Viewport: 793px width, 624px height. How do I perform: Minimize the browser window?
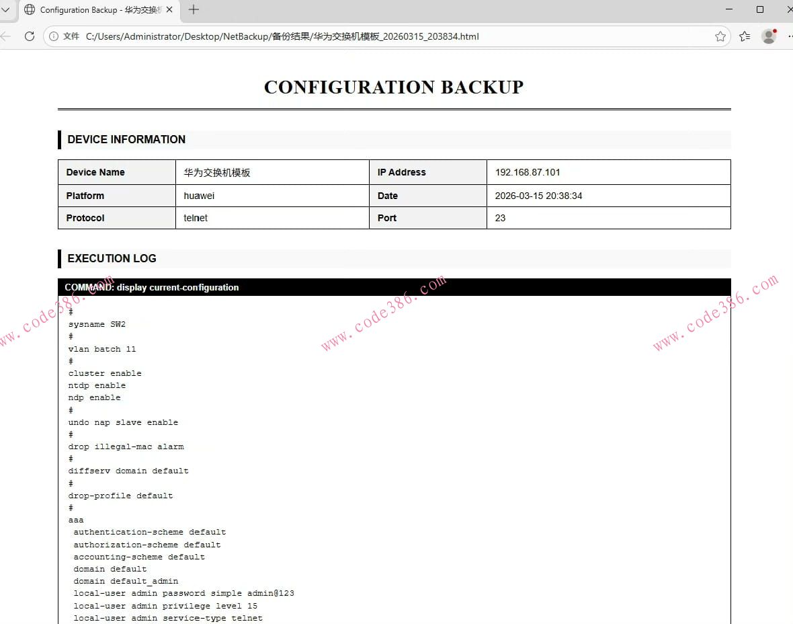click(730, 9)
